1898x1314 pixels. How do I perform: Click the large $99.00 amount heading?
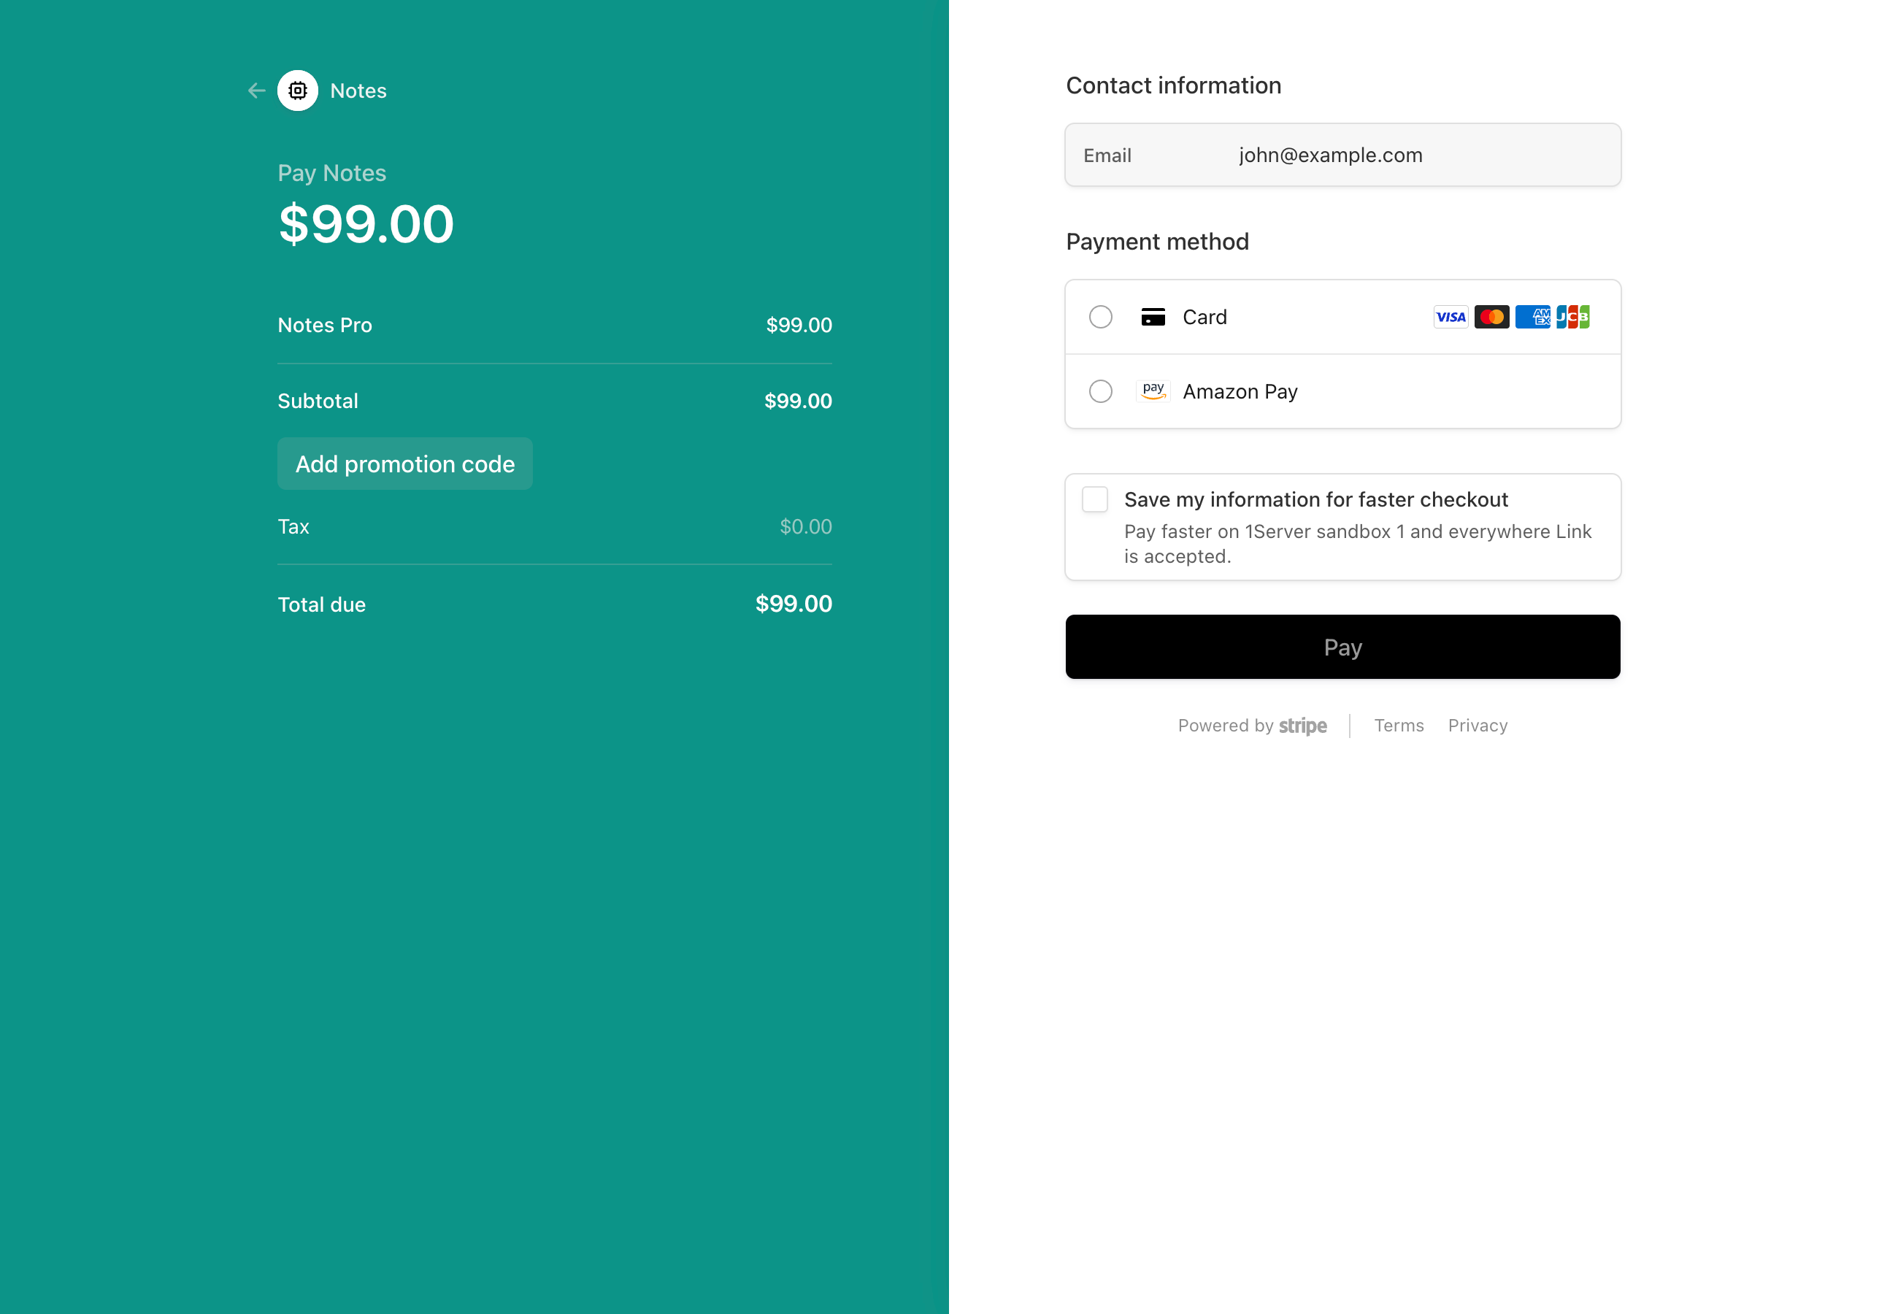tap(366, 224)
